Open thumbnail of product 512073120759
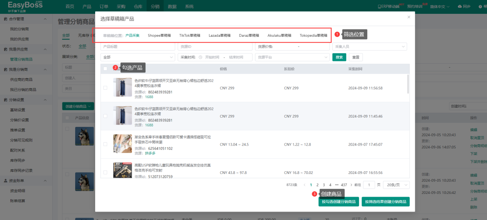 tap(122, 170)
